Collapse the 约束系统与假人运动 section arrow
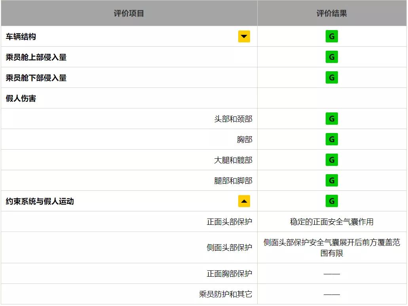 tap(244, 201)
